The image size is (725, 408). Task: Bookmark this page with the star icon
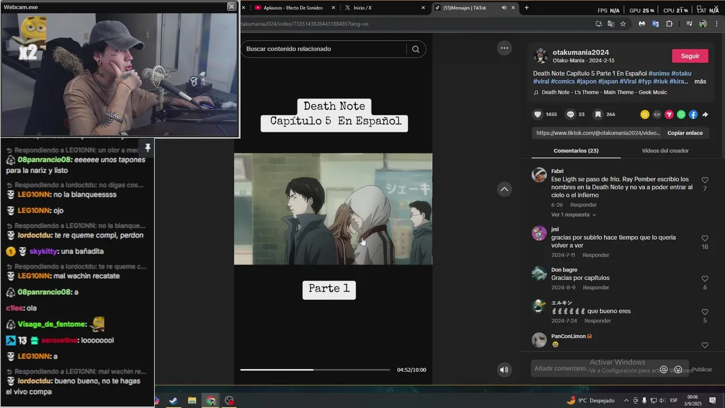click(x=623, y=24)
